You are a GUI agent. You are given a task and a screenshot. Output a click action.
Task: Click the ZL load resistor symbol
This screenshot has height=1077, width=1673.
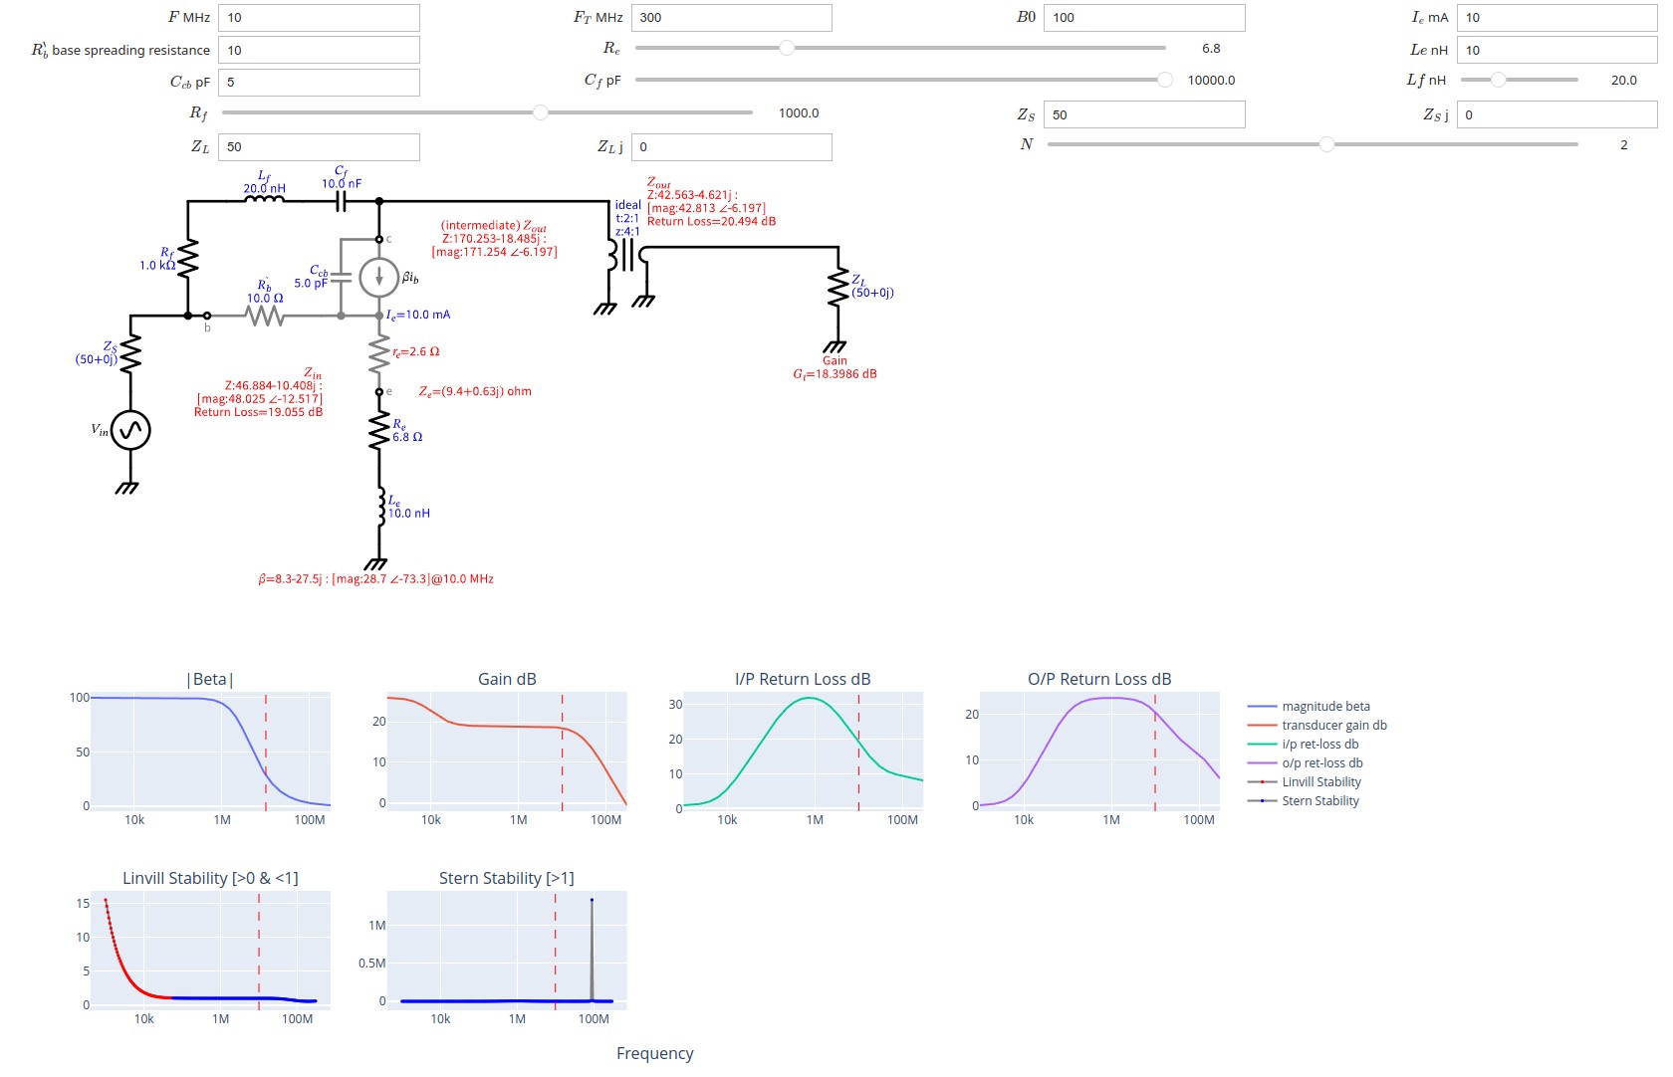tap(837, 287)
